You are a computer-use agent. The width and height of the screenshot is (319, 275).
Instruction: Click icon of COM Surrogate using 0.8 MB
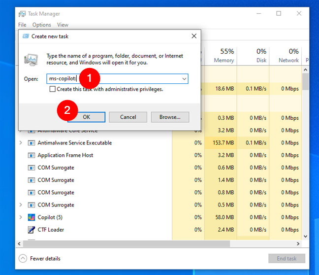(32, 193)
